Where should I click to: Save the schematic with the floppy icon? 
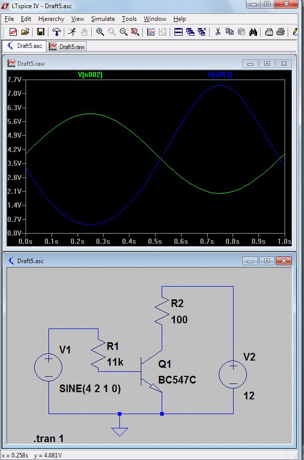point(41,32)
